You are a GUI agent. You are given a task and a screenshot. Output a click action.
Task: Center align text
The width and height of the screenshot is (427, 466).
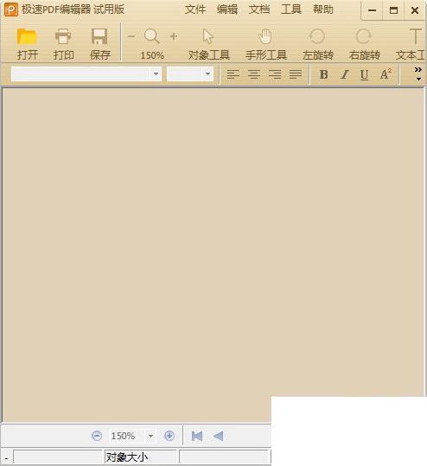pos(254,74)
